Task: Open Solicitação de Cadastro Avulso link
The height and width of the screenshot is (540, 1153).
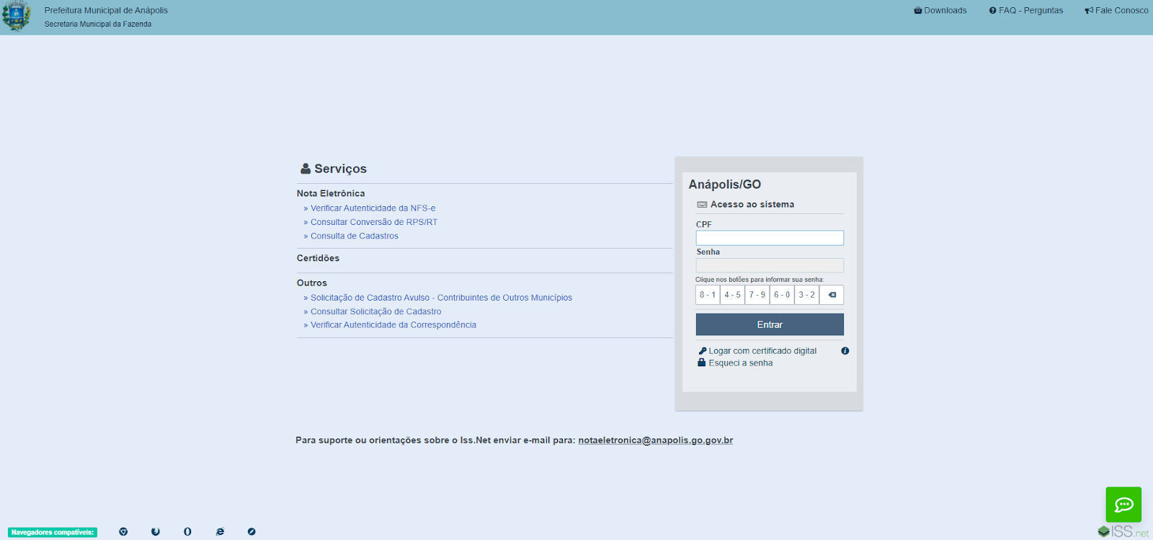Action: point(441,298)
